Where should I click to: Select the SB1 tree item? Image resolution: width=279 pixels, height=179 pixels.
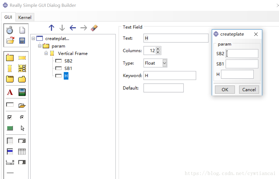pyautogui.click(x=68, y=68)
